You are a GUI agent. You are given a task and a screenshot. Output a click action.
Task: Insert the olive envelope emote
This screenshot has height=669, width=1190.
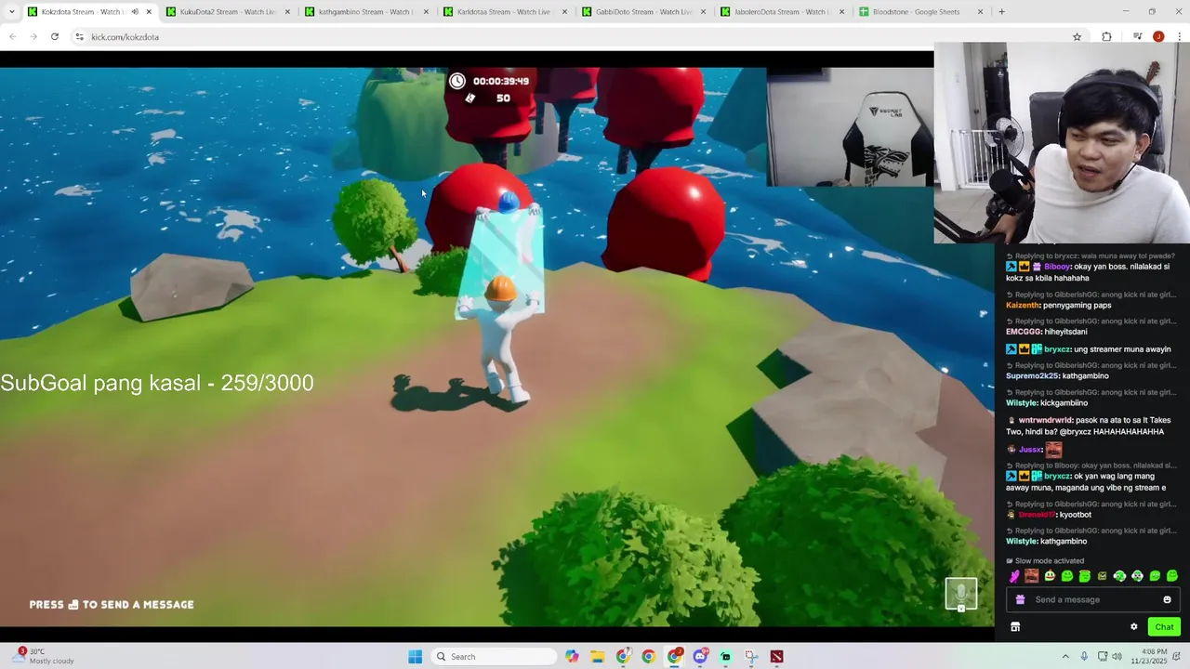click(x=1103, y=576)
